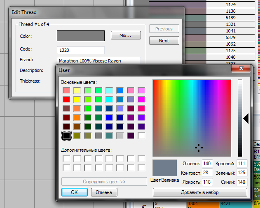Click the Добавить в набор button
This screenshot has width=260, height=208.
coord(199,192)
